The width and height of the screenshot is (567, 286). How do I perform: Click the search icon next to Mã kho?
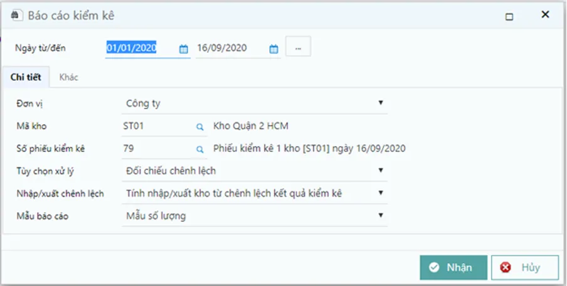(200, 127)
